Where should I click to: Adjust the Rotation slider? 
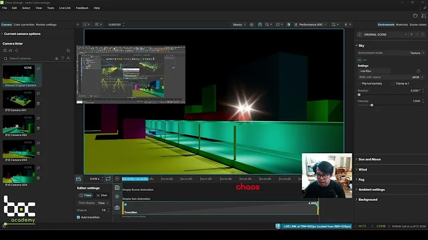pyautogui.click(x=359, y=94)
